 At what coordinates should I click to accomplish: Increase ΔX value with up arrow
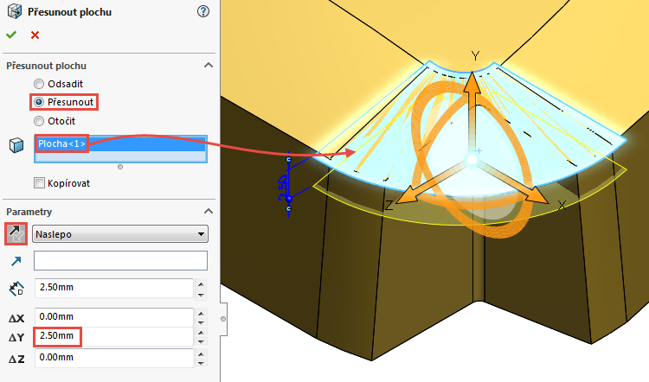201,313
